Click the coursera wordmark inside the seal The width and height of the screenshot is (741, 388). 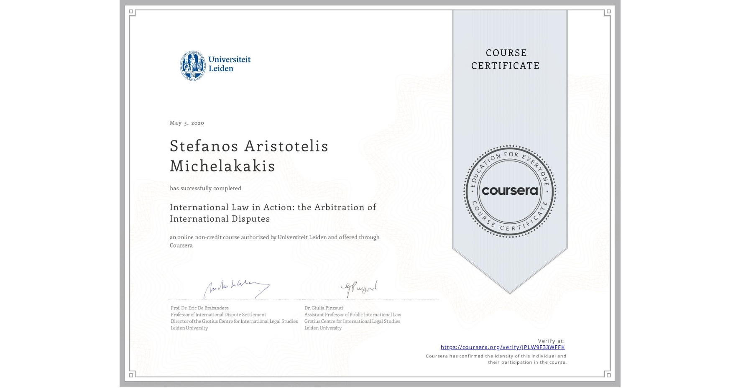[x=509, y=191]
